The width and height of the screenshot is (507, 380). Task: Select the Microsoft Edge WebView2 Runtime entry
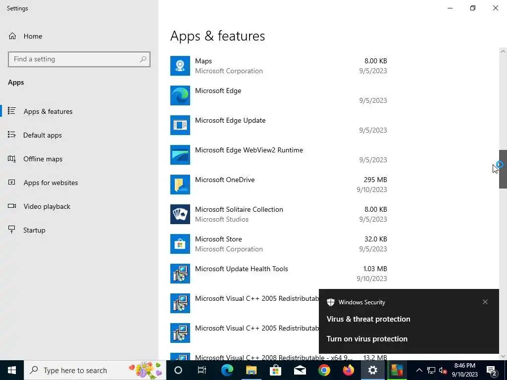249,150
